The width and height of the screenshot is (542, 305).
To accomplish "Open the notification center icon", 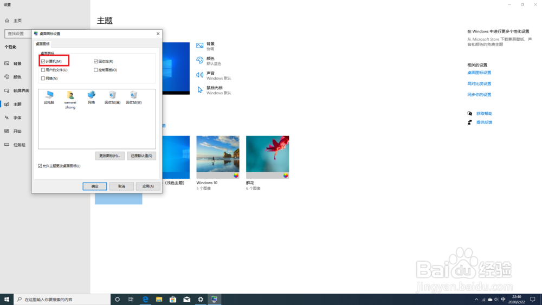I will (x=533, y=300).
